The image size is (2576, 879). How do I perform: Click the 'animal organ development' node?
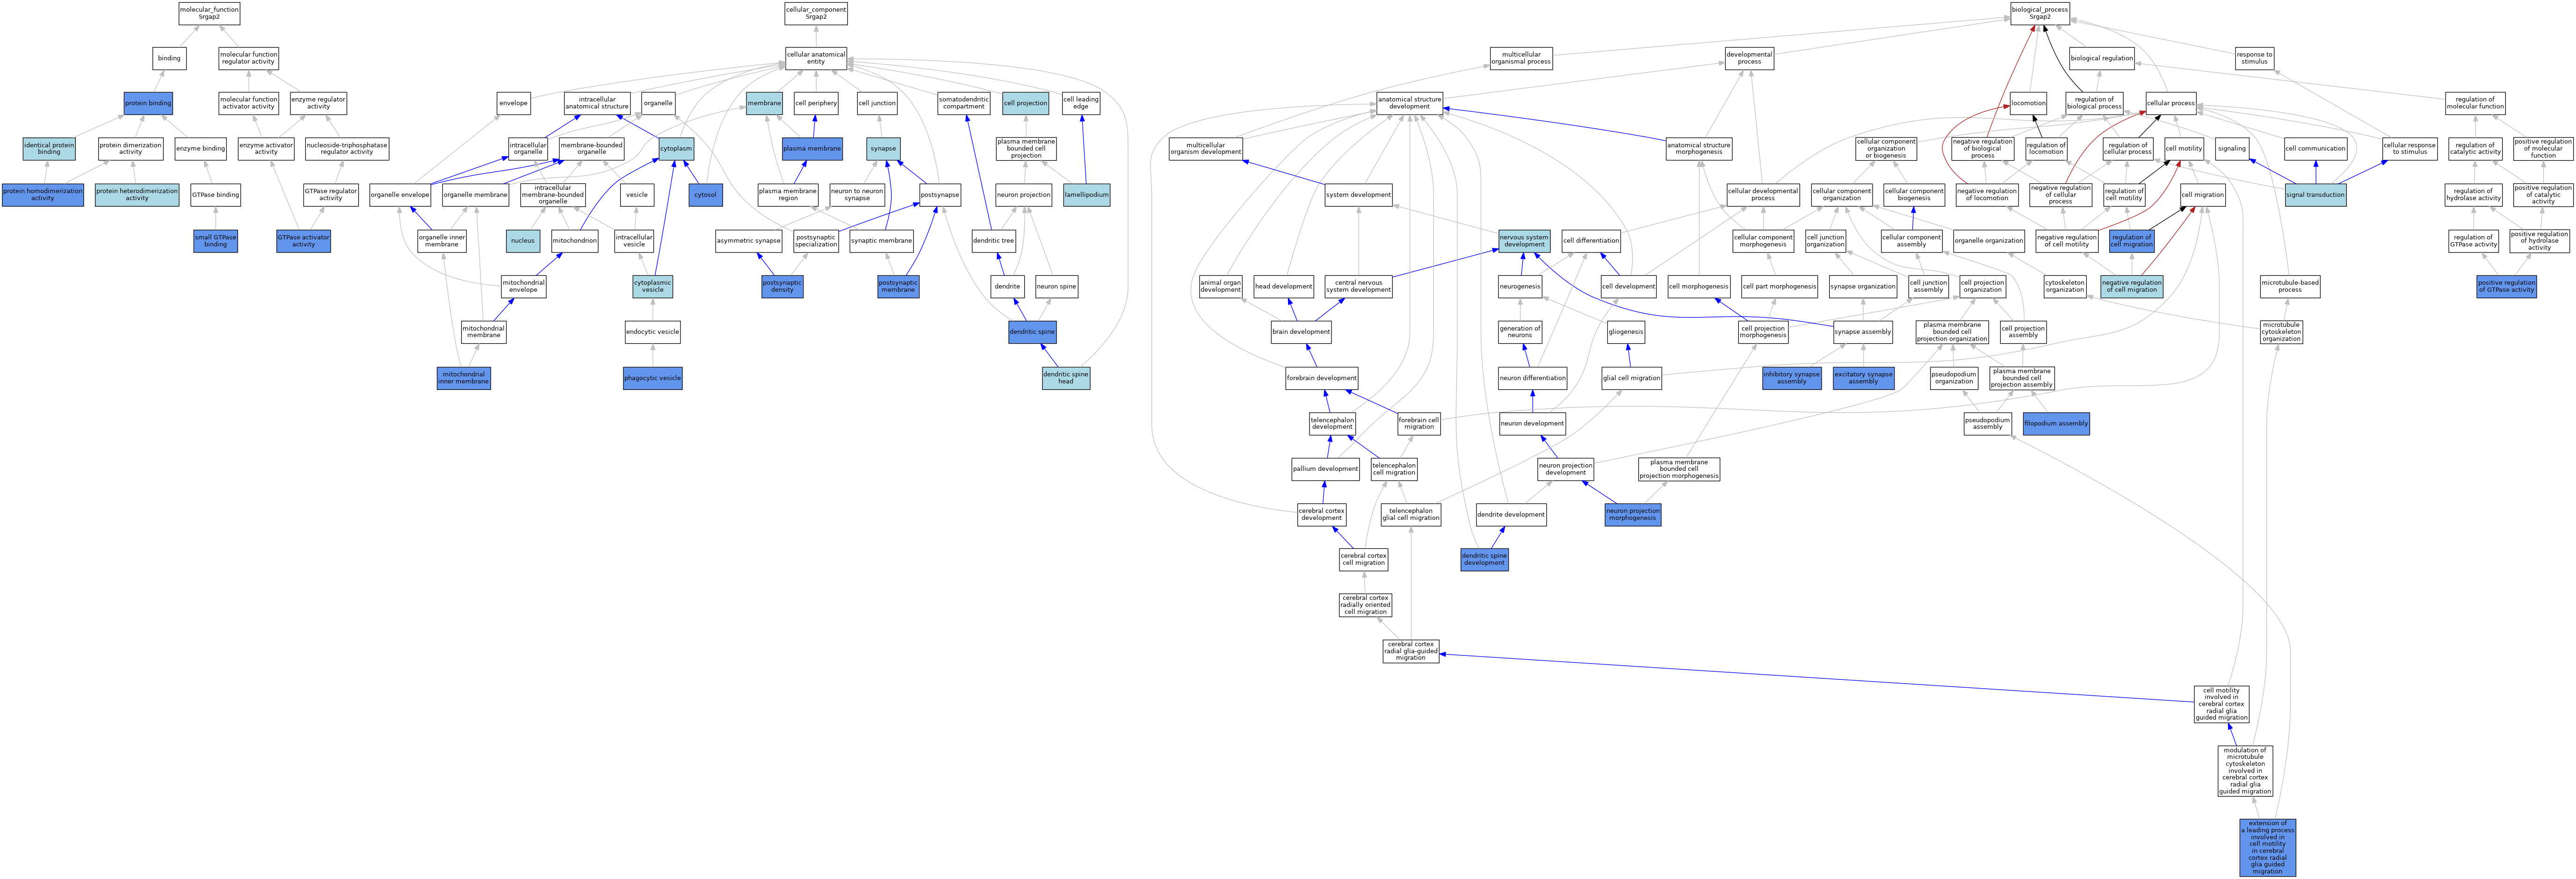1220,287
